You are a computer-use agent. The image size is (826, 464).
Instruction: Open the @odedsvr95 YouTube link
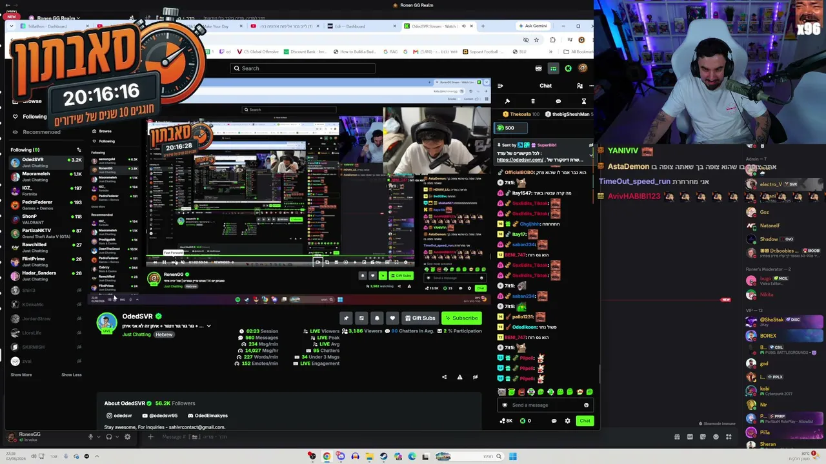click(160, 416)
